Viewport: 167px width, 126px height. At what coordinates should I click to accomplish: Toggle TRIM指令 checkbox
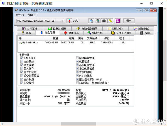tap(77, 83)
